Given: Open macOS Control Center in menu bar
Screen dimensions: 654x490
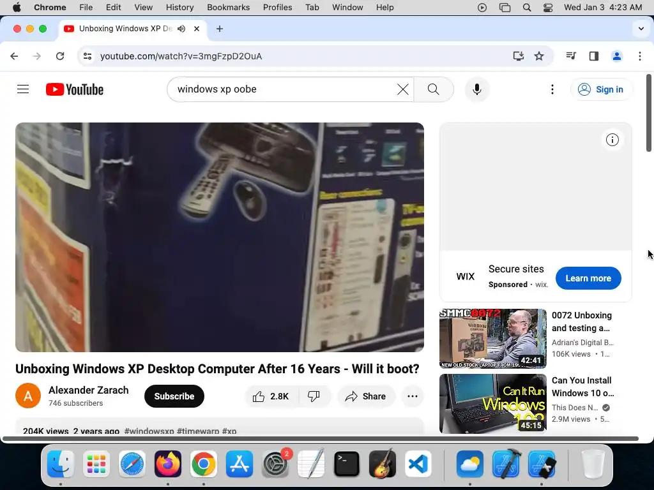Looking at the screenshot, I should pos(547,8).
